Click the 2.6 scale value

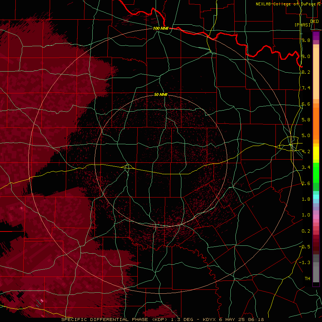[x=306, y=184]
